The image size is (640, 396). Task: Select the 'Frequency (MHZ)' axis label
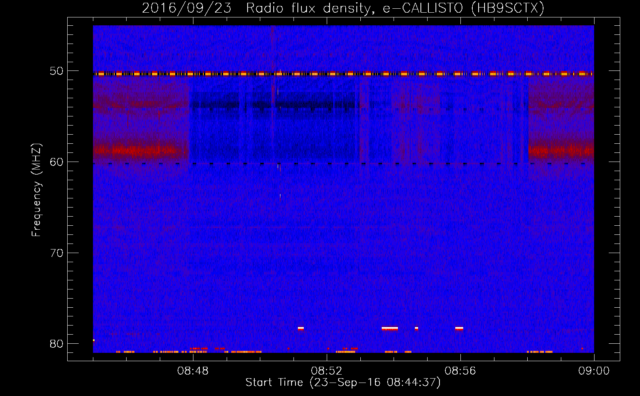click(36, 190)
